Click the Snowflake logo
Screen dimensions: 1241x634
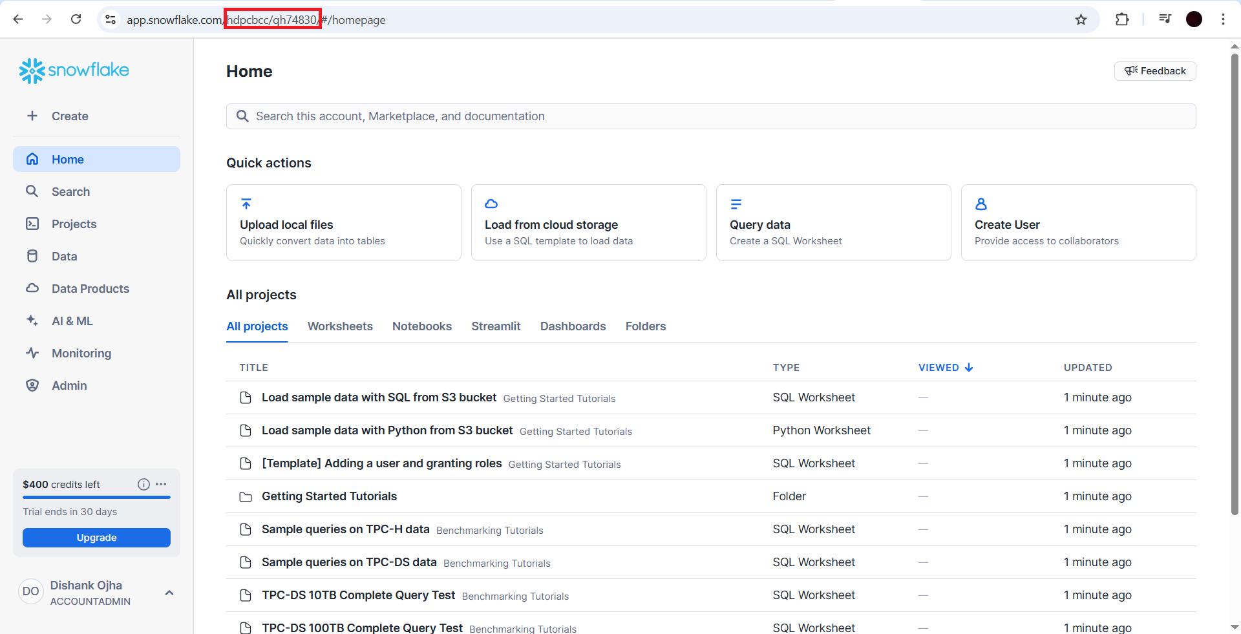coord(74,70)
